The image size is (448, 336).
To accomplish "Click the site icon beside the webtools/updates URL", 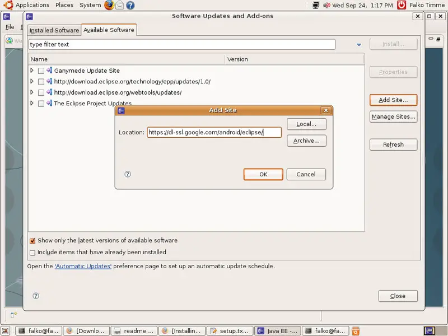I will click(x=49, y=92).
